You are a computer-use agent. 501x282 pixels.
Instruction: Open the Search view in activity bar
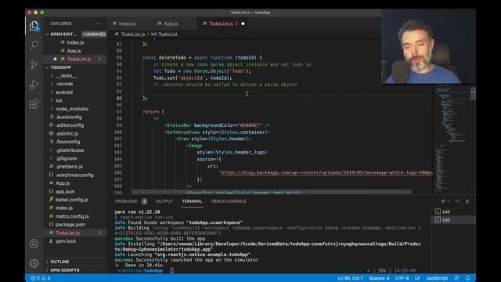(34, 45)
